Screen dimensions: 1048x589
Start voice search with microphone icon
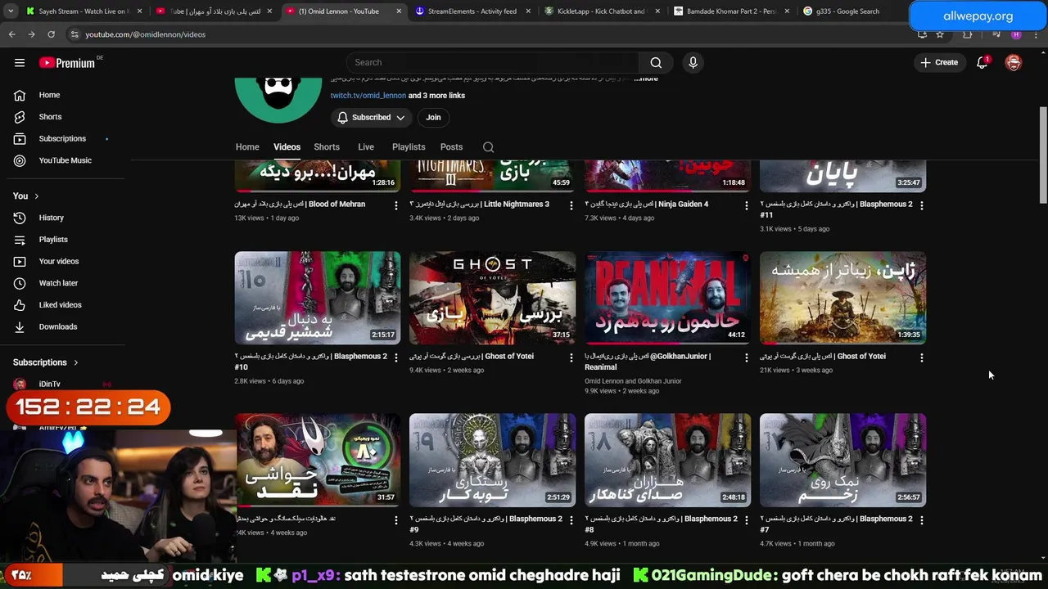(693, 62)
